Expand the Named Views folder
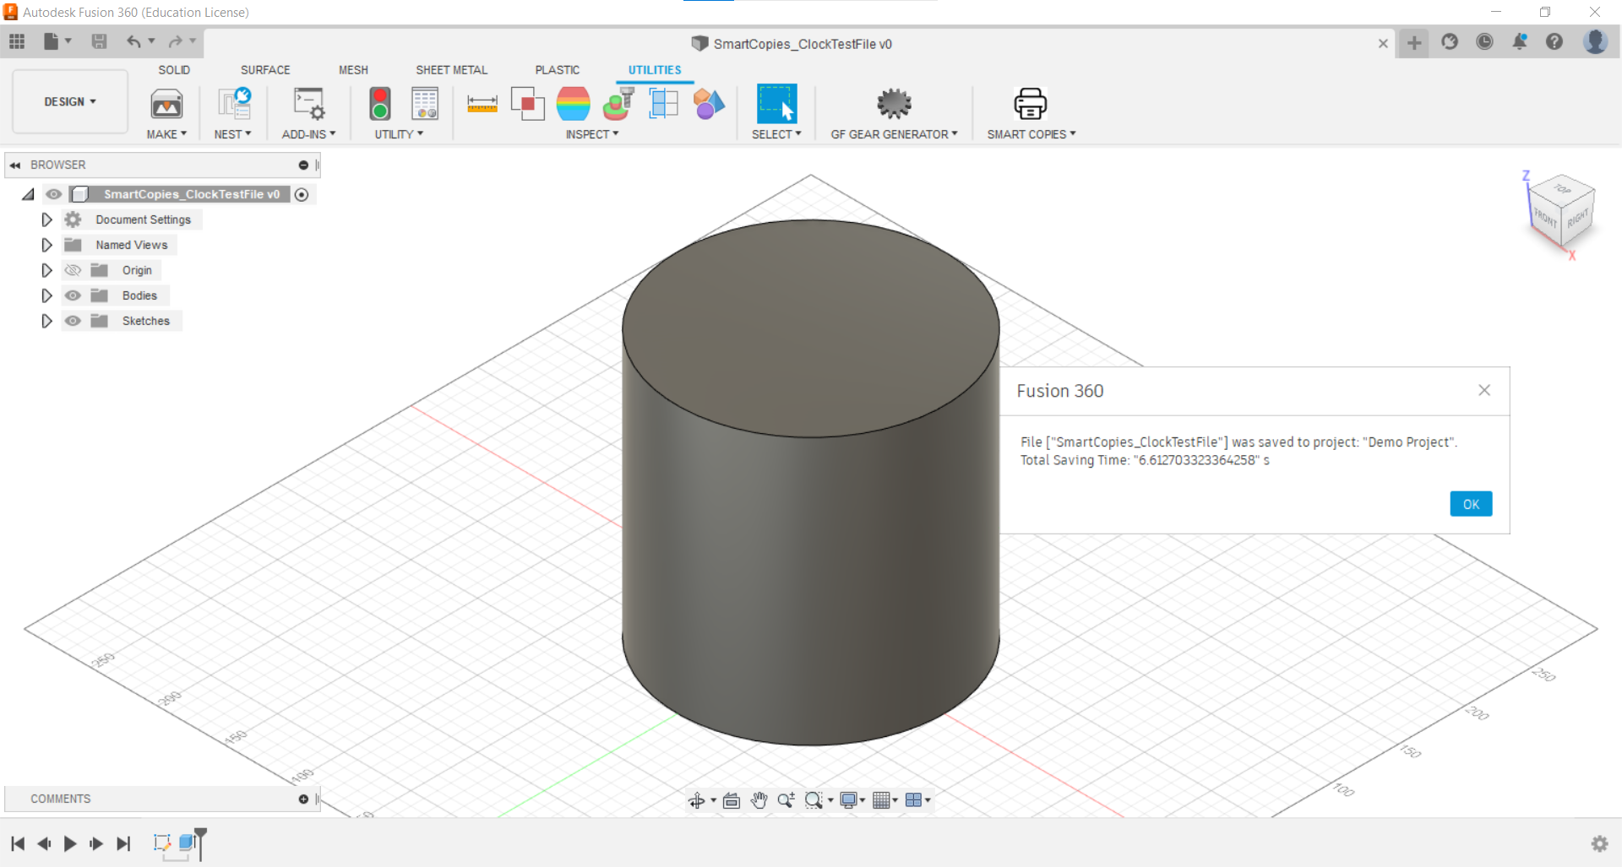This screenshot has width=1622, height=867. click(x=46, y=245)
